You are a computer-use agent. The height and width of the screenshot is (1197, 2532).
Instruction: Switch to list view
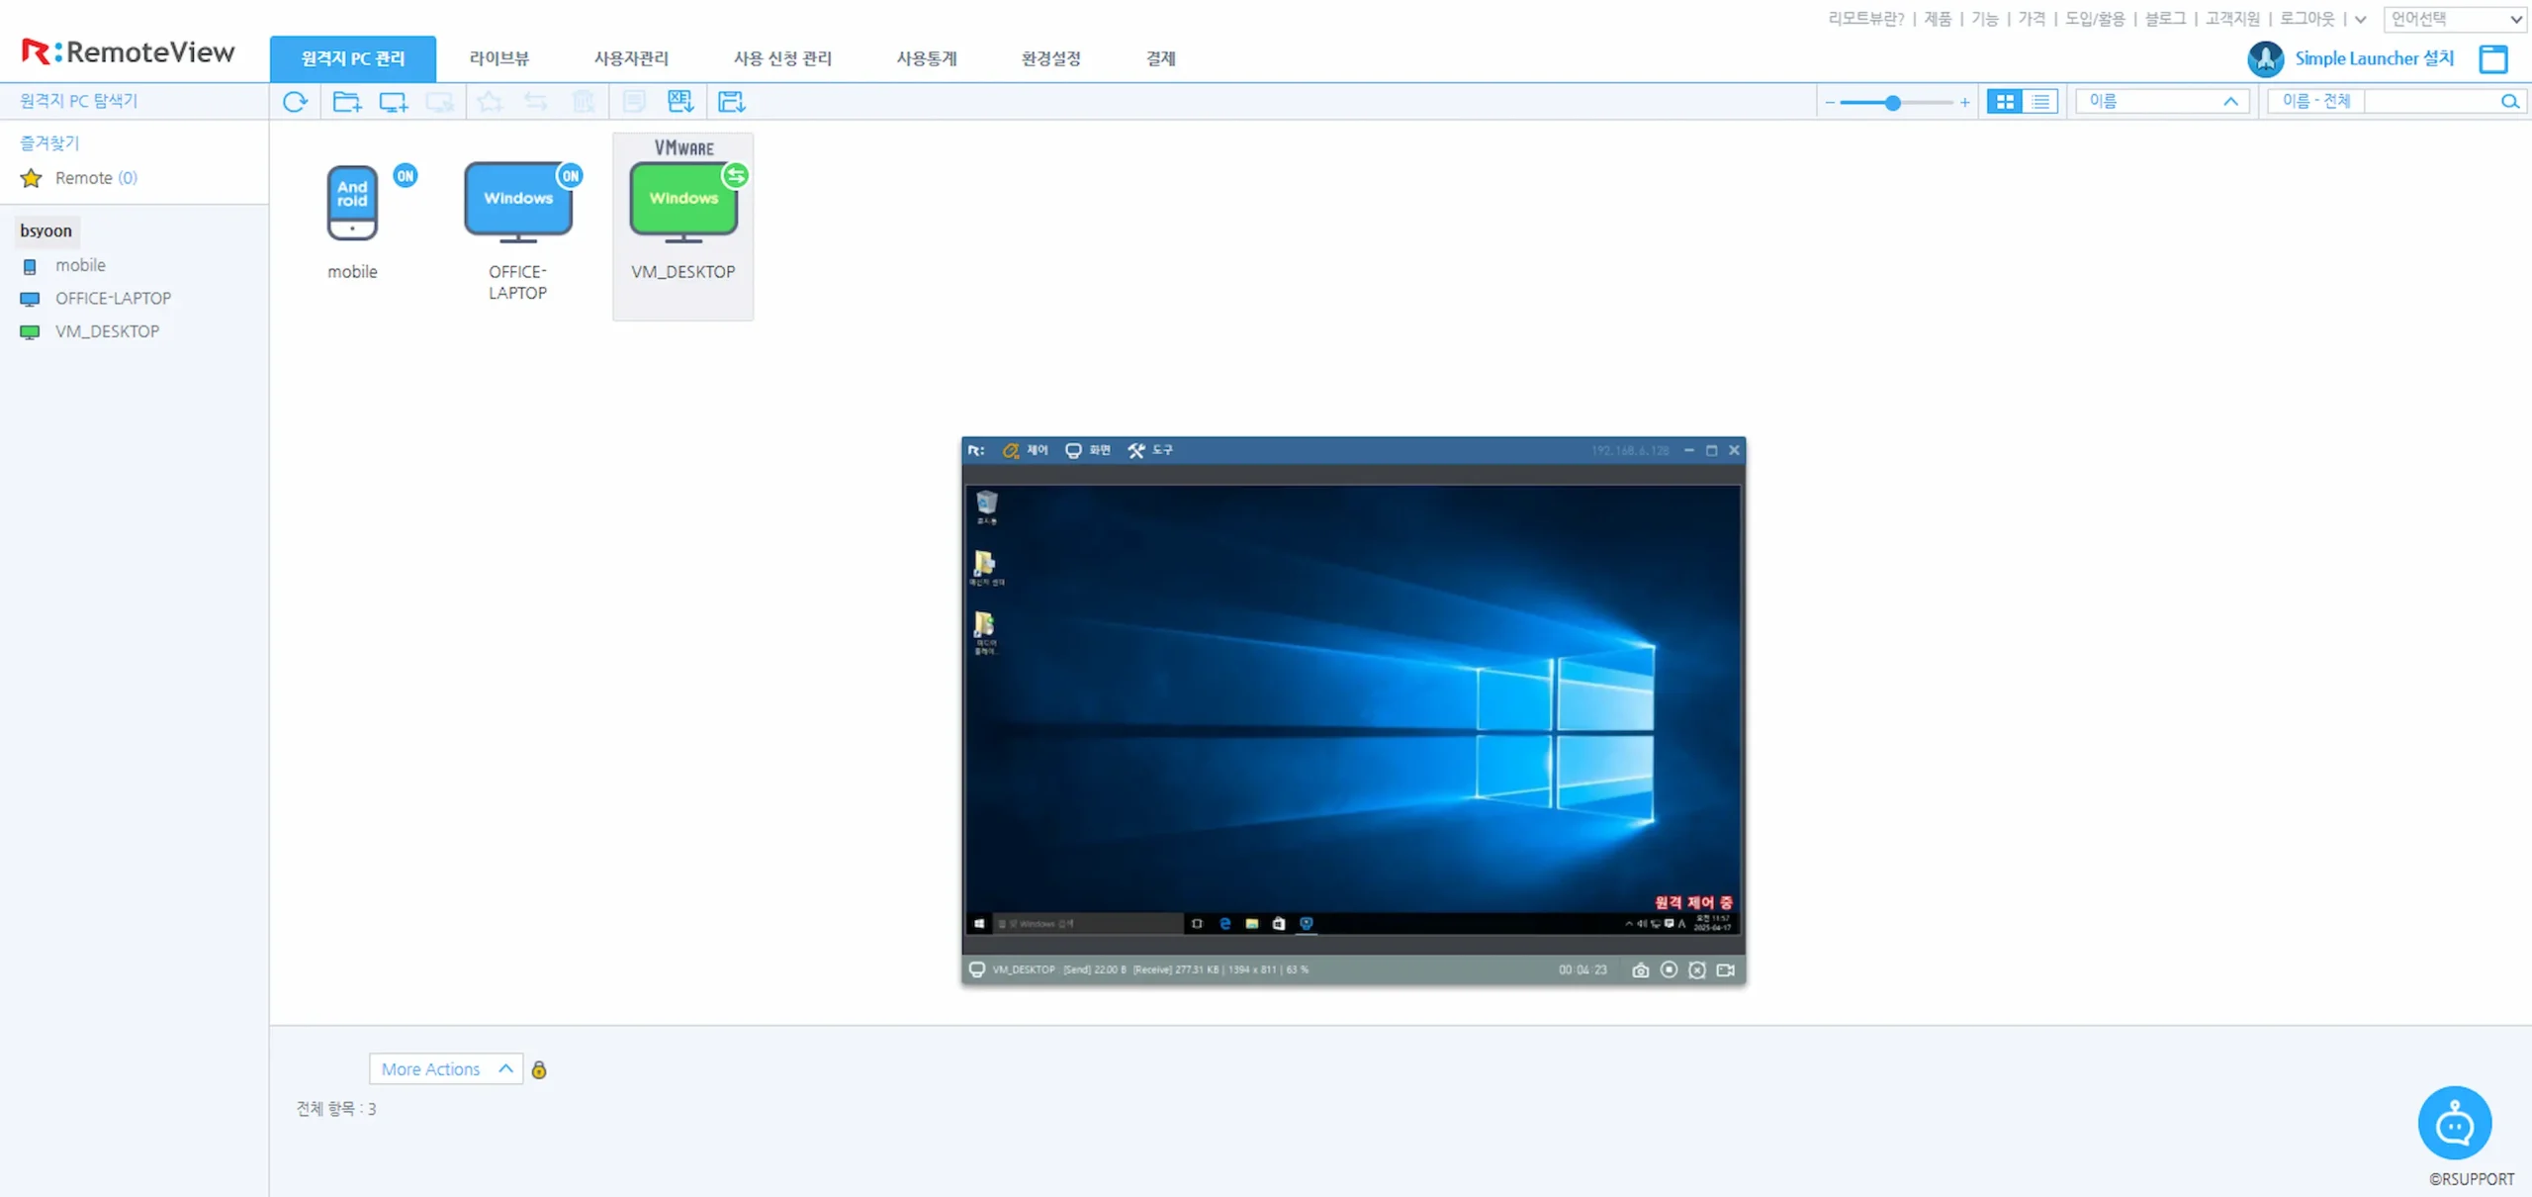(x=2040, y=101)
